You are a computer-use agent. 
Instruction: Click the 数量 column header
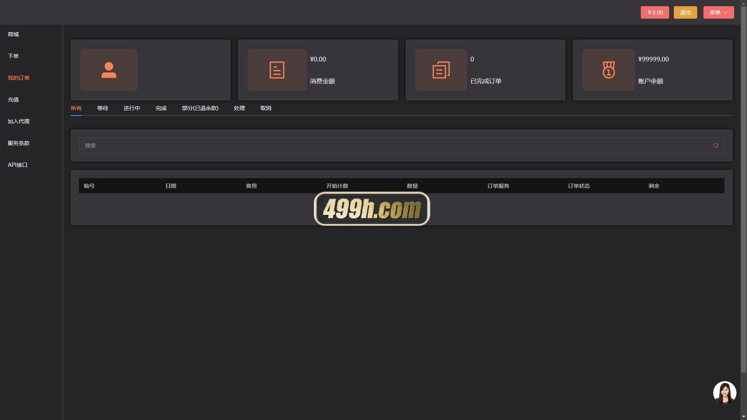click(x=412, y=186)
